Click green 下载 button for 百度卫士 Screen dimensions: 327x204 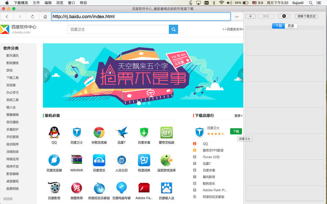coord(236,131)
